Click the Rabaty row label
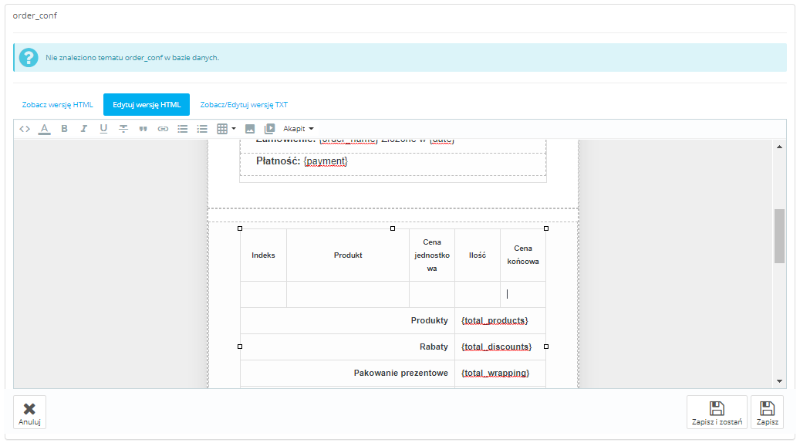The image size is (800, 443). 434,347
